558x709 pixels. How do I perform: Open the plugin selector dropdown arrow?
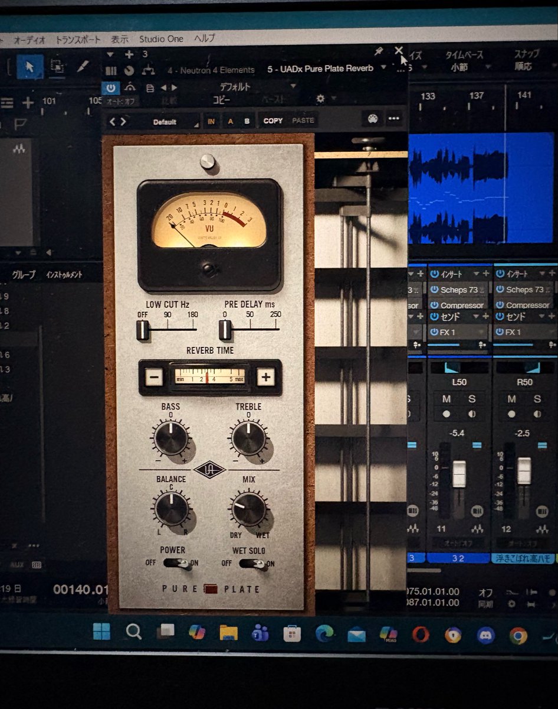383,68
